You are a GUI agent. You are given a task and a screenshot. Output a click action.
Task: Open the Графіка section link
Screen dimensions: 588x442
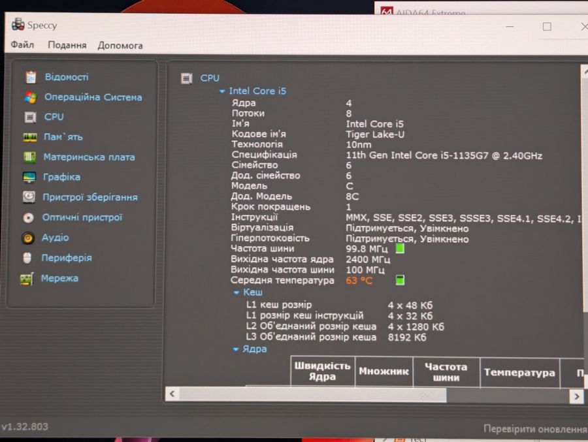[x=61, y=177]
